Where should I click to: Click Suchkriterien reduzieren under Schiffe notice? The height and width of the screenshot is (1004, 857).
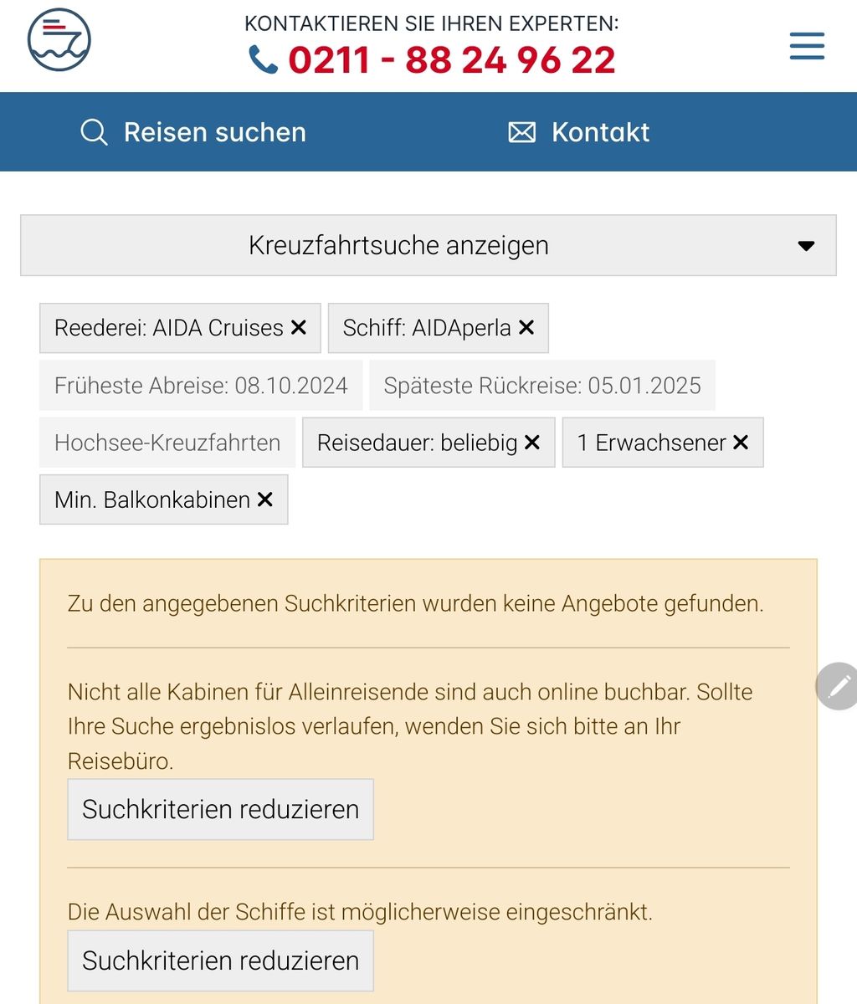[220, 960]
